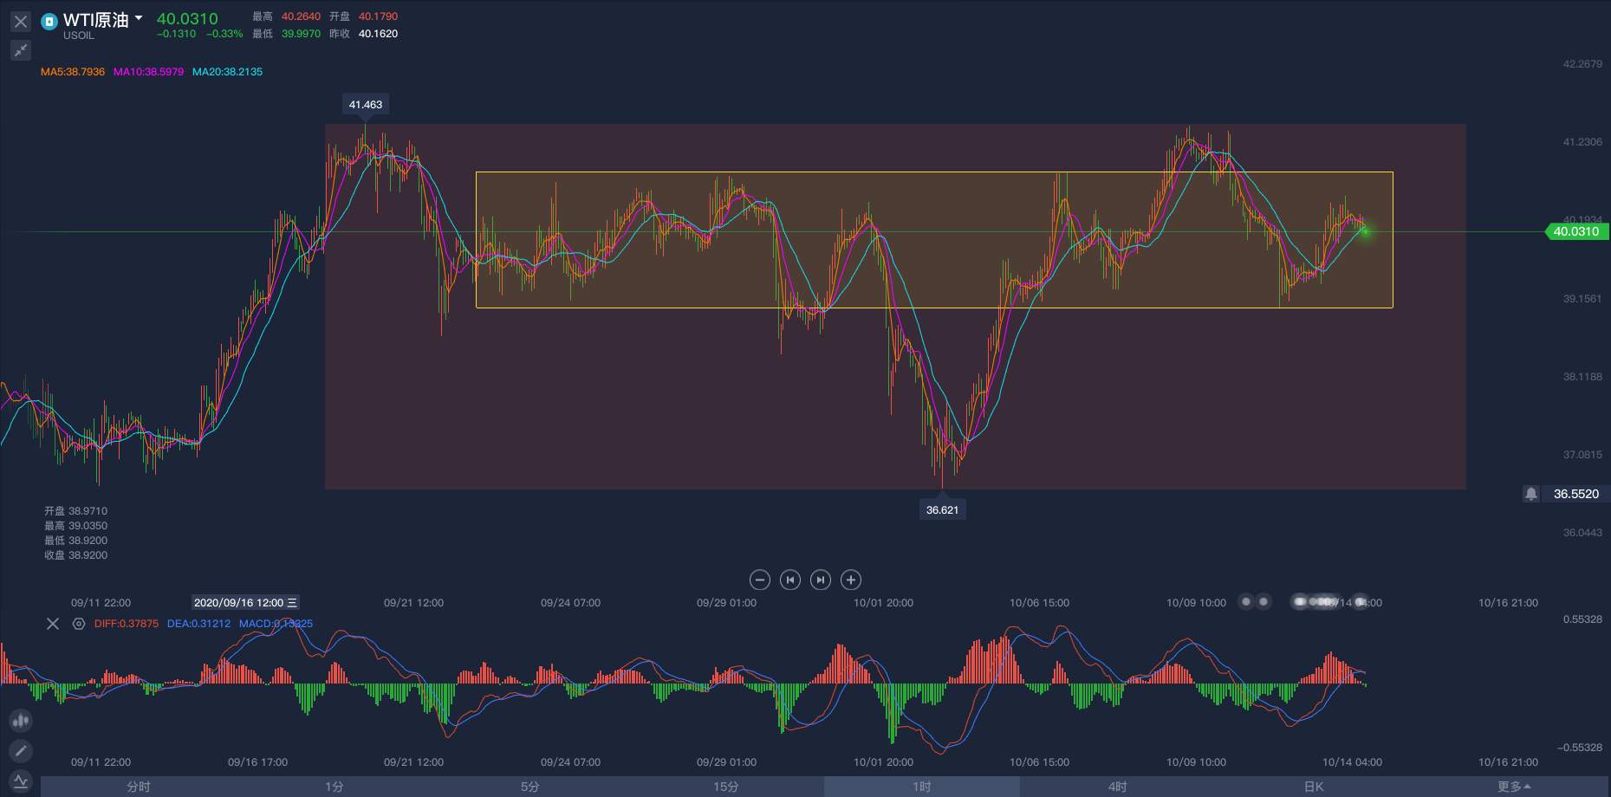Open MACD indicator settings
Image resolution: width=1611 pixels, height=797 pixels.
click(79, 624)
